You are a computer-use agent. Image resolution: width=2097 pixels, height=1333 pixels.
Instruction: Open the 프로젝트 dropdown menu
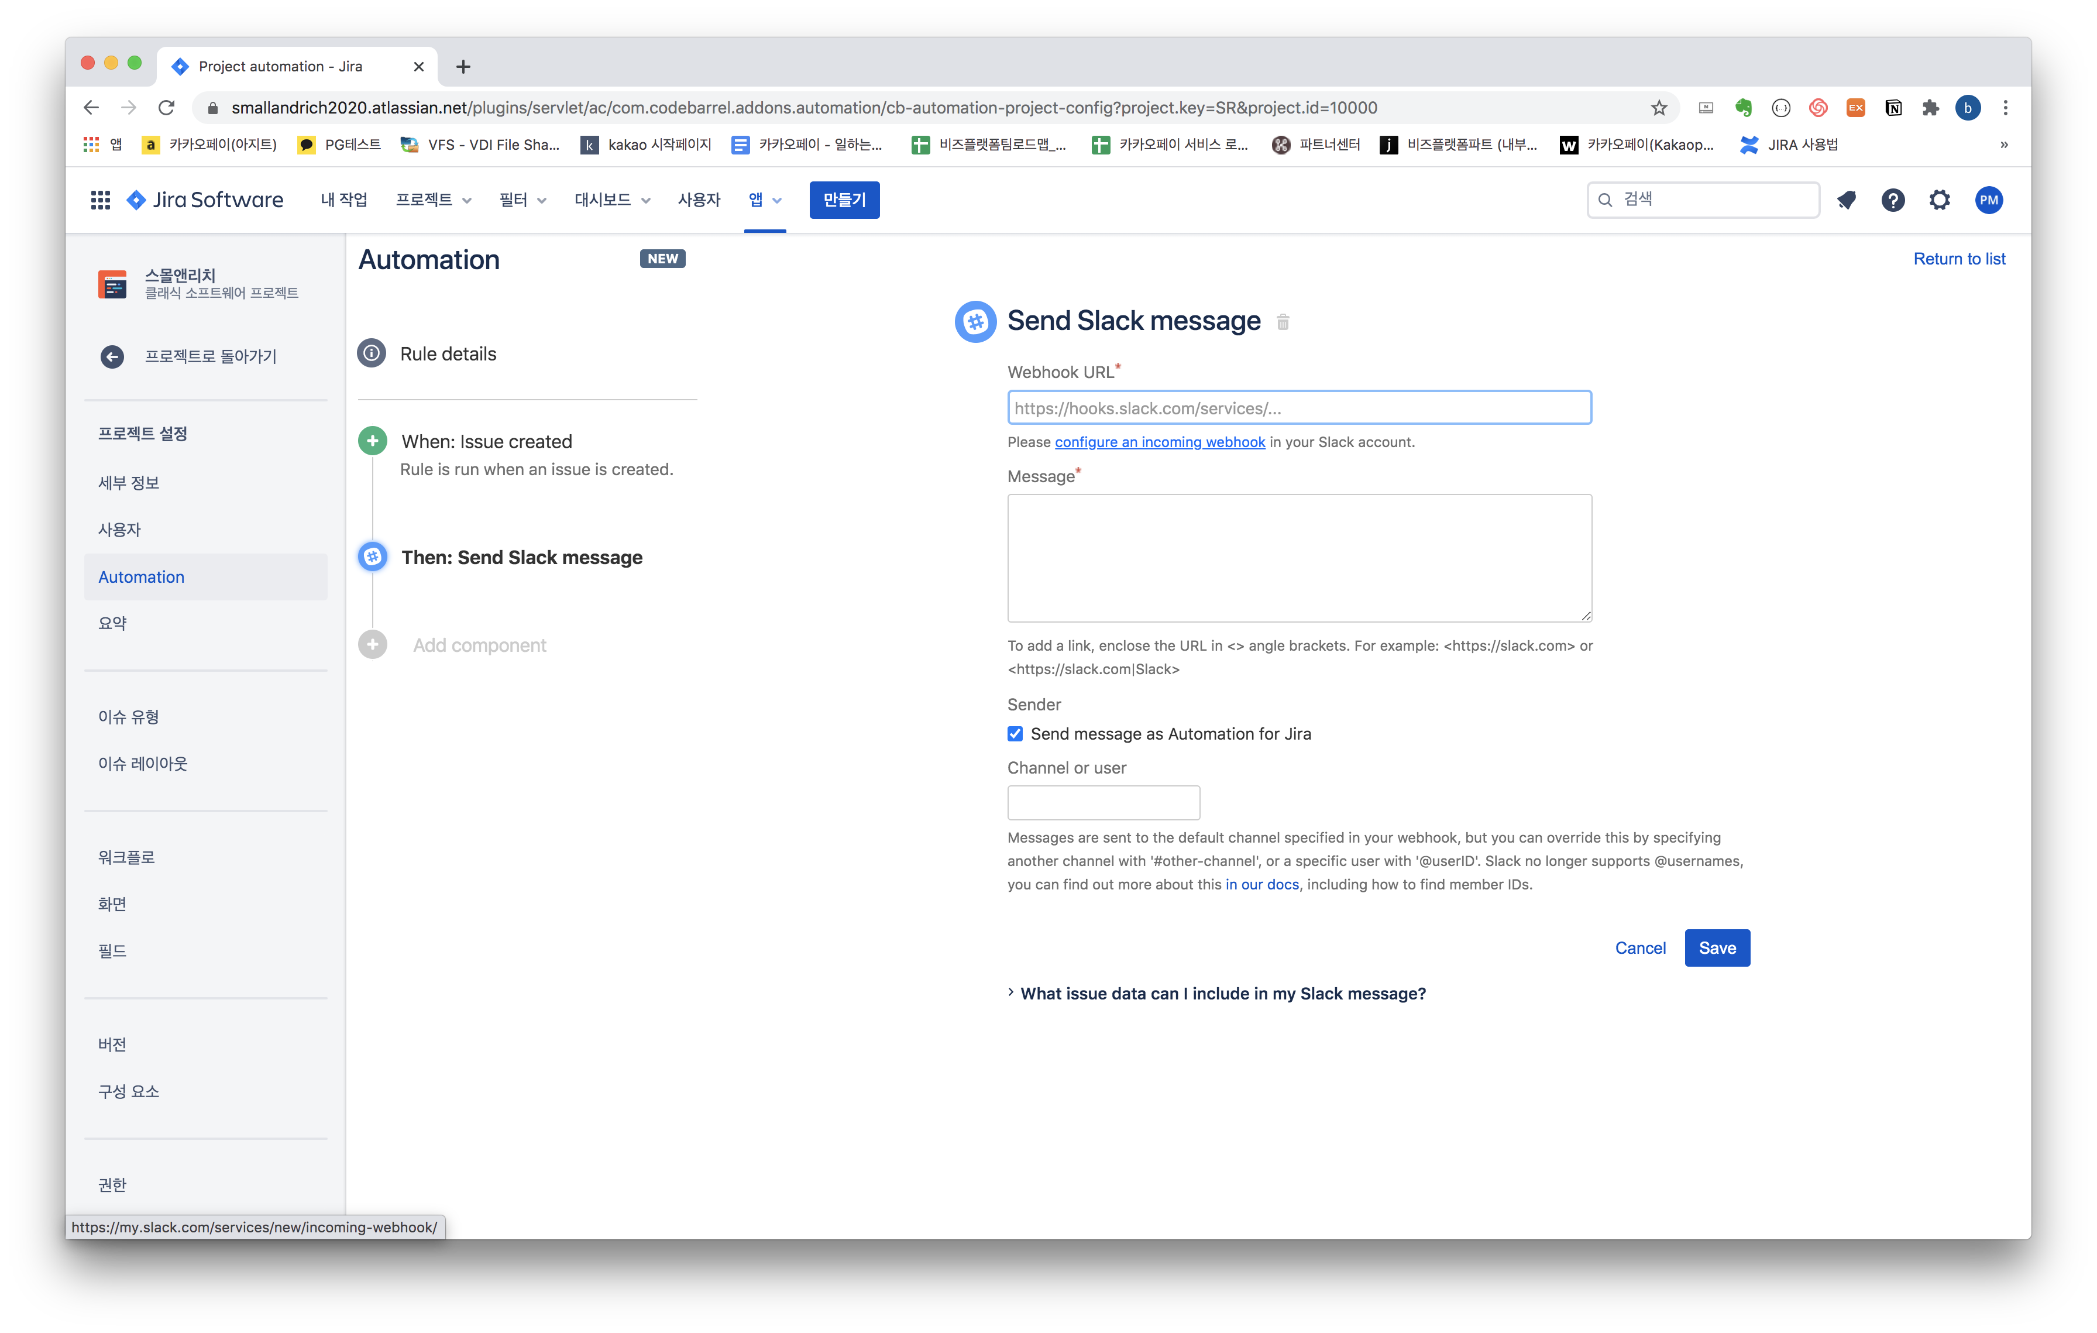click(434, 200)
